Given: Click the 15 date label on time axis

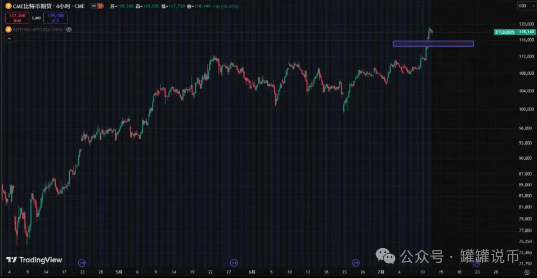Looking at the screenshot, I should pos(441,272).
